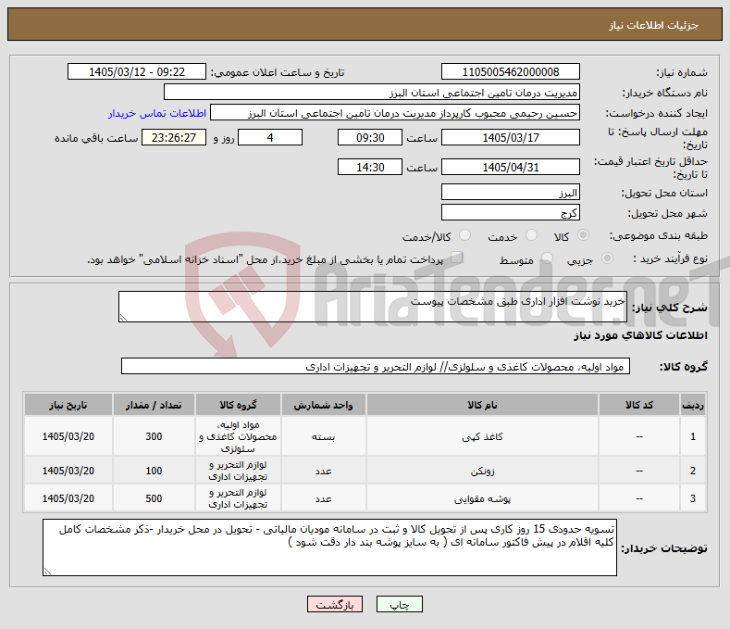Screen dimensions: 730x629
Task: Click the price validity time 14:30
Action: click(x=370, y=167)
